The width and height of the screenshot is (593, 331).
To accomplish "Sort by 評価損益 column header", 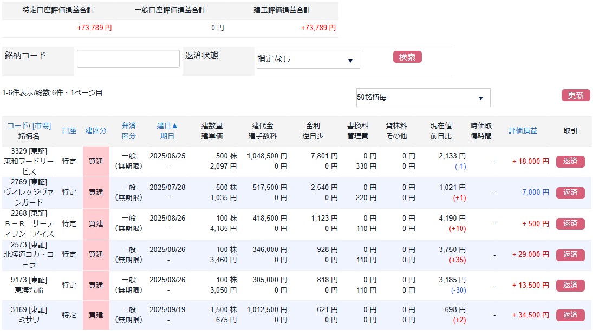I will (523, 131).
